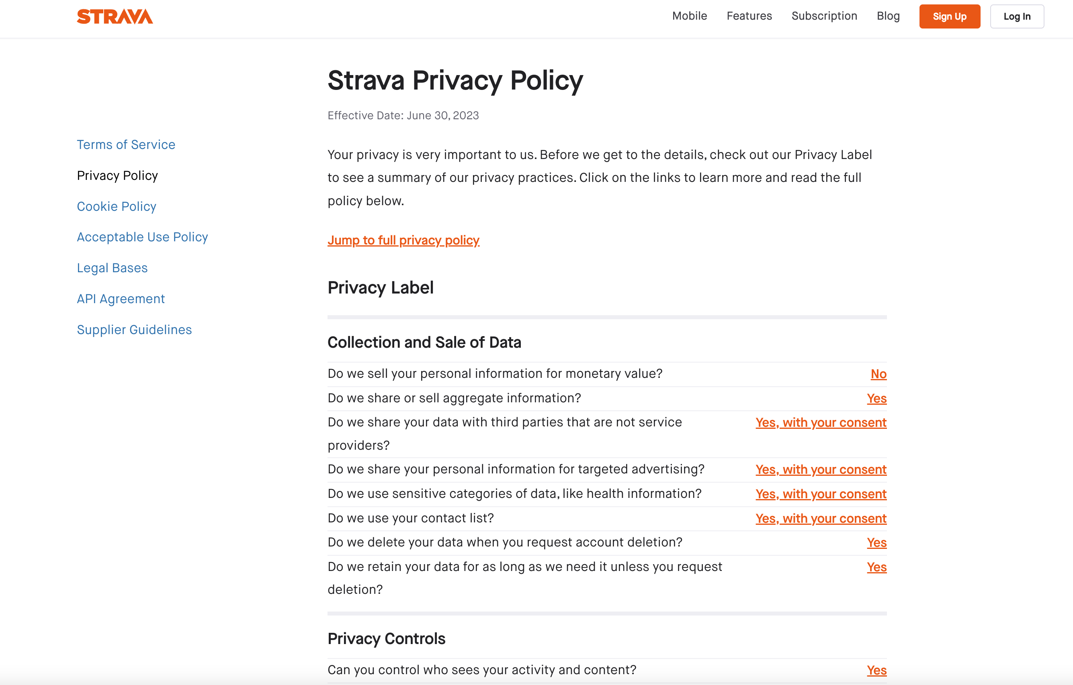Open the Cookie Policy page

click(116, 206)
